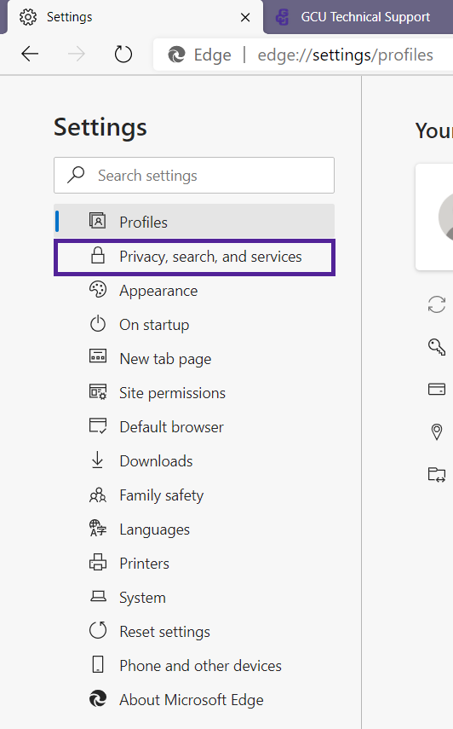The height and width of the screenshot is (729, 453).
Task: Close the Settings tab
Action: coord(245,18)
